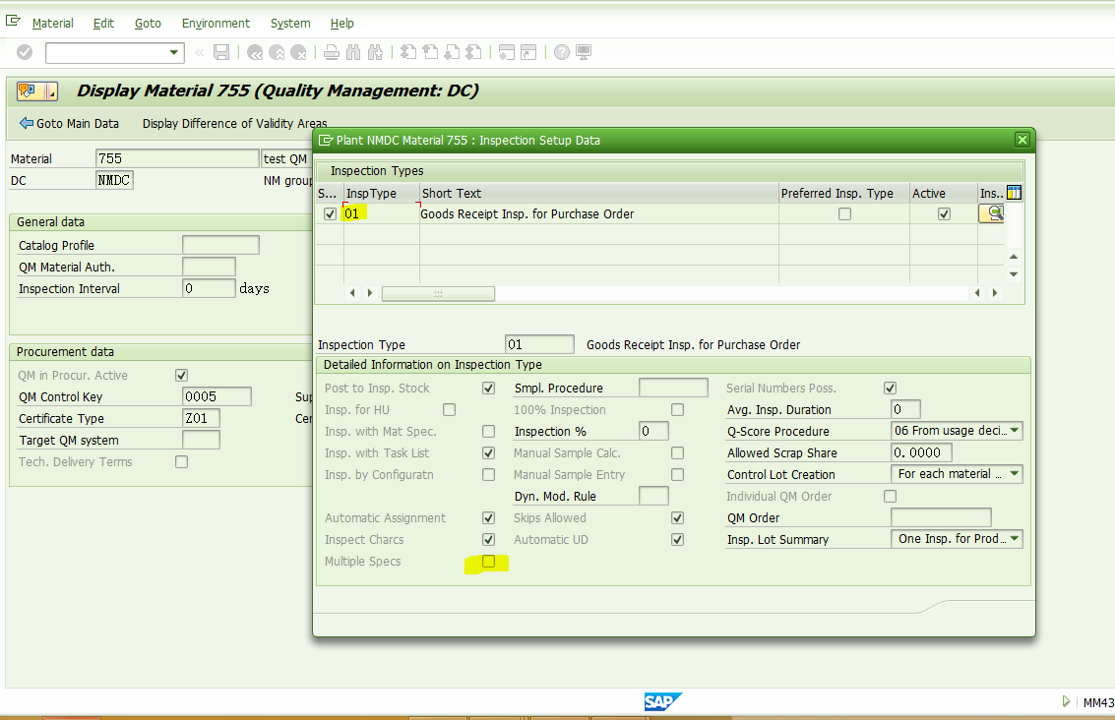Click the Material field showing 755
The width and height of the screenshot is (1115, 720).
[x=177, y=158]
